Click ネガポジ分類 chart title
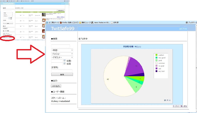 pos(128,47)
